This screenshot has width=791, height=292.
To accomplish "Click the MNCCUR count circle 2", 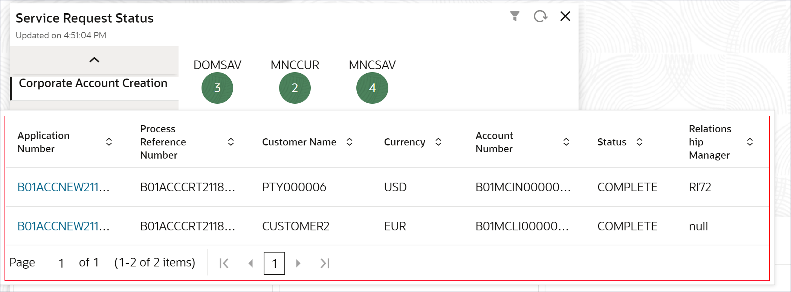I will pos(295,88).
